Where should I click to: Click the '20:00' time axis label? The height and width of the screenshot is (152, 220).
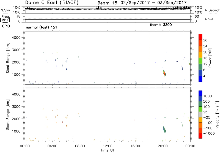coord(163,146)
